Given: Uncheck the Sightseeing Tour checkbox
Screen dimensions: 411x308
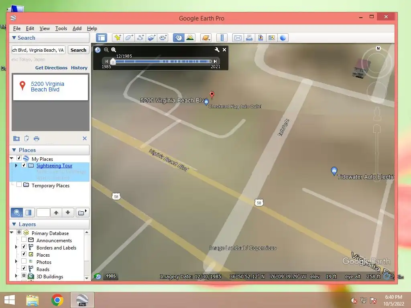Looking at the screenshot, I should [24, 165].
